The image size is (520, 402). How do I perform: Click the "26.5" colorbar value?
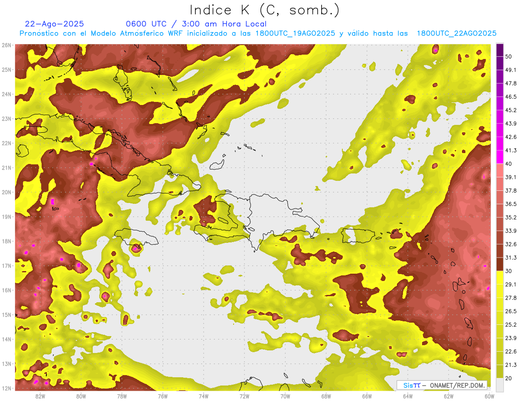510,311
